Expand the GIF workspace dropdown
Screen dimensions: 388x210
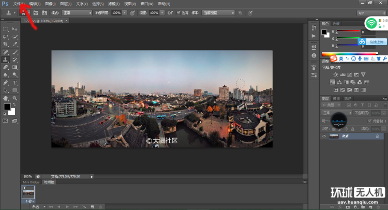pos(371,12)
